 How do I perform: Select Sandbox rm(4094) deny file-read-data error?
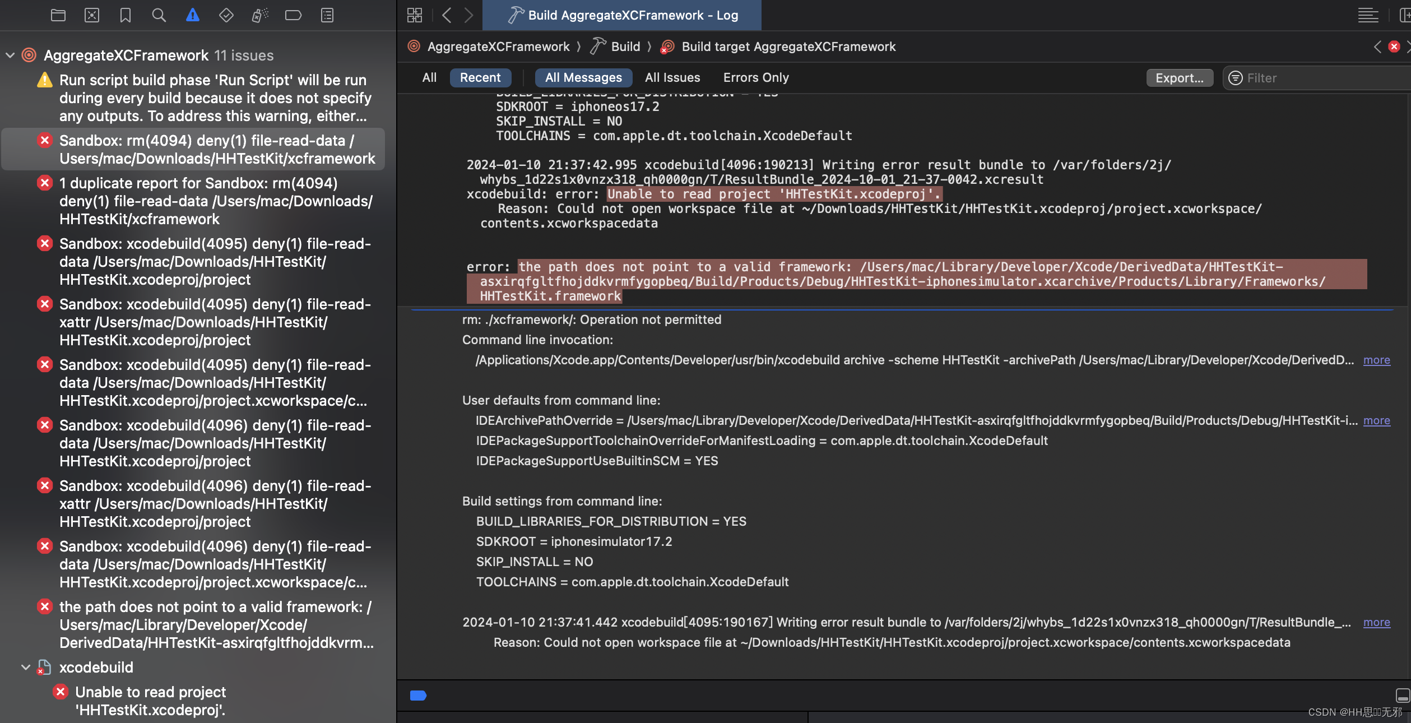(x=193, y=149)
